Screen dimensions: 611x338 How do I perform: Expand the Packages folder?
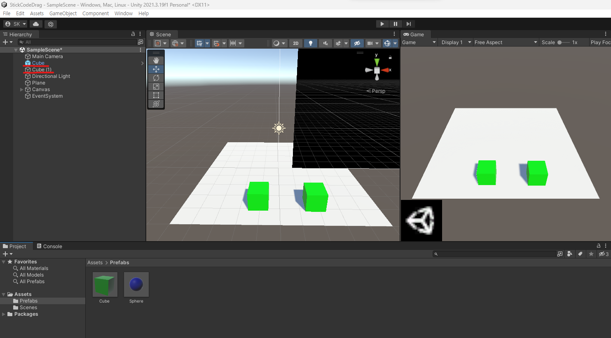[x=4, y=314]
